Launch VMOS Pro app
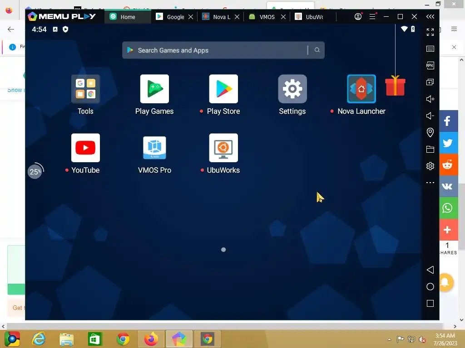This screenshot has height=348, width=465. (154, 148)
